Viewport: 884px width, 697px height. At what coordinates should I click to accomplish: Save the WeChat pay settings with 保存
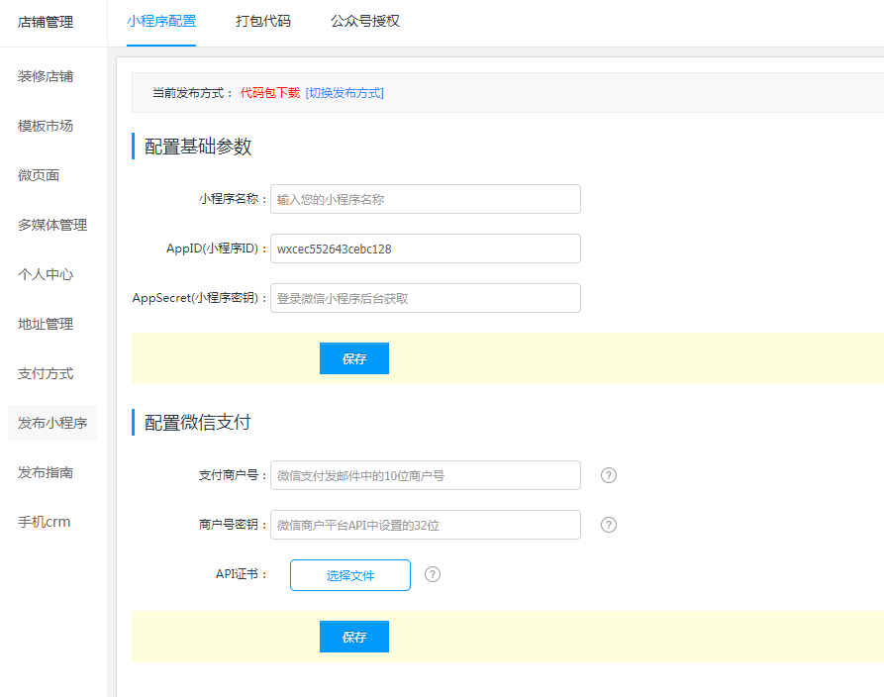[353, 637]
